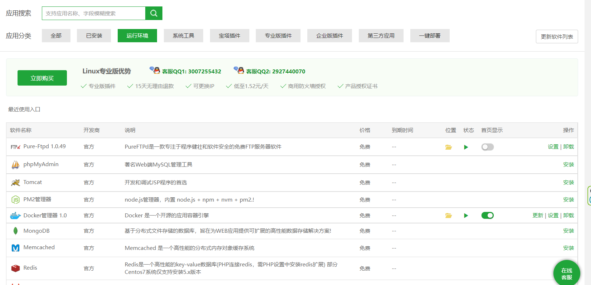
Task: Click the 软件名称 column header
Action: (21, 130)
